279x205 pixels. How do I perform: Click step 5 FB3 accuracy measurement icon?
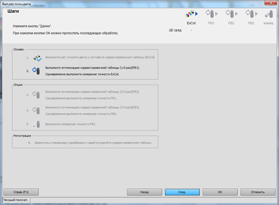click(36, 124)
